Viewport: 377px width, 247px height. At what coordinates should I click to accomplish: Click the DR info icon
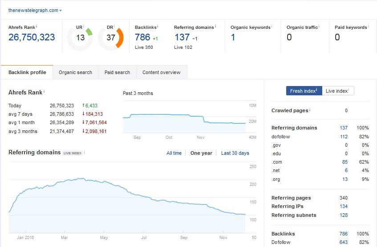click(114, 26)
